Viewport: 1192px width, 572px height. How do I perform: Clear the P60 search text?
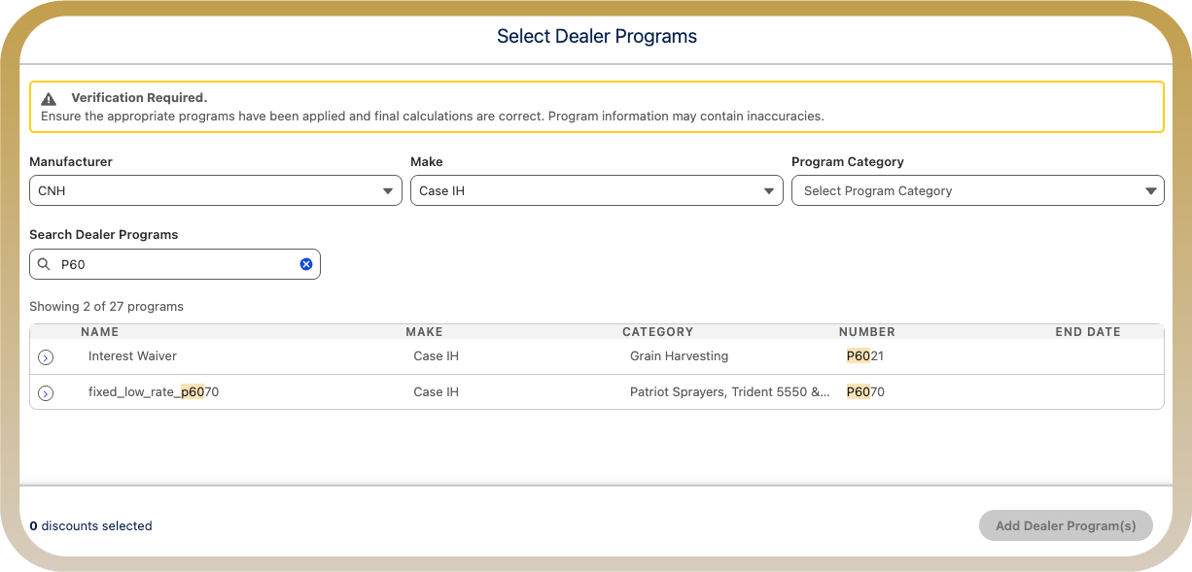[306, 264]
